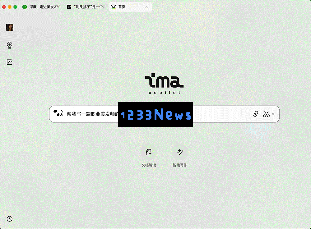Open 智能写作 smart writing feature
Screen dimensions: 311x229
click(x=180, y=156)
